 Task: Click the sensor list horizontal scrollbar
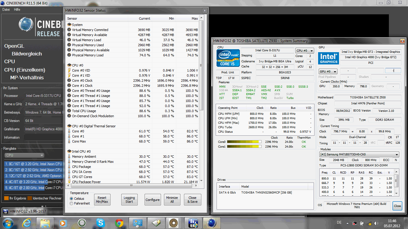tap(131, 185)
